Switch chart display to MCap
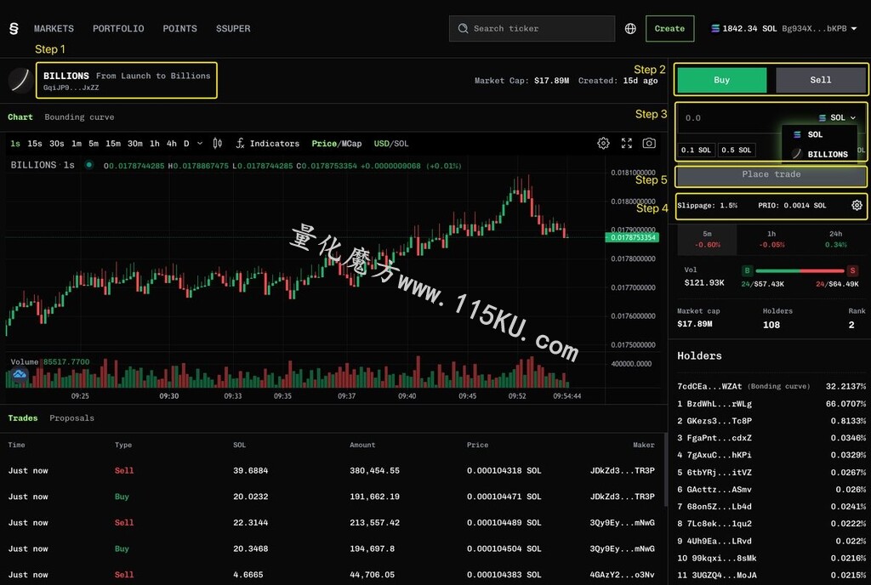This screenshot has height=585, width=871. pyautogui.click(x=351, y=144)
